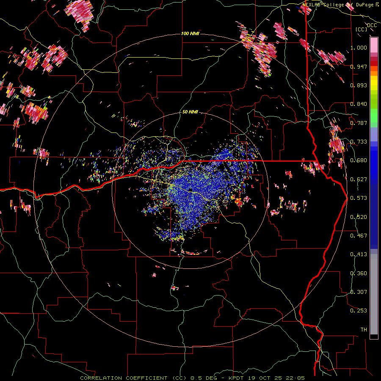Screen dimensions: 381x381
Task: Select the 0.413 legend value
Action: pyautogui.click(x=359, y=254)
